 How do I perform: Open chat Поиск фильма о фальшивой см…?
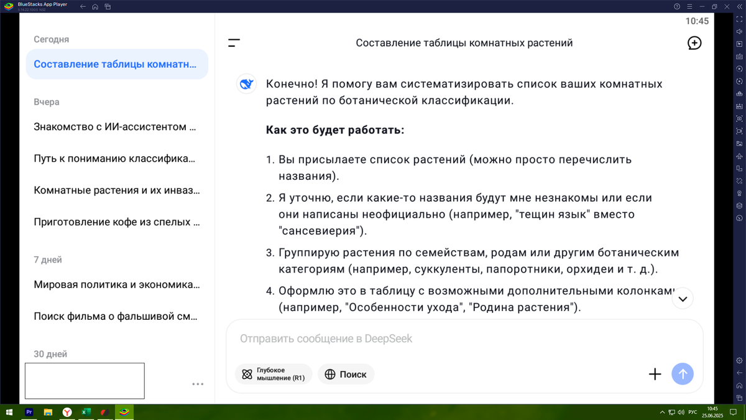(x=117, y=317)
